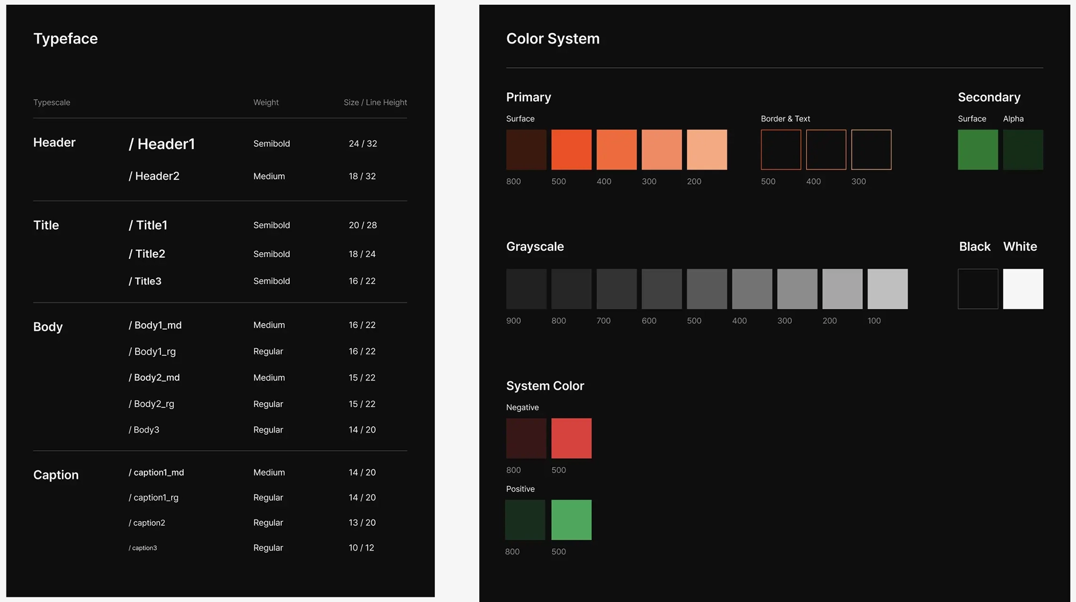The width and height of the screenshot is (1076, 602).
Task: Select the Negative 500 red swatch
Action: coord(571,438)
